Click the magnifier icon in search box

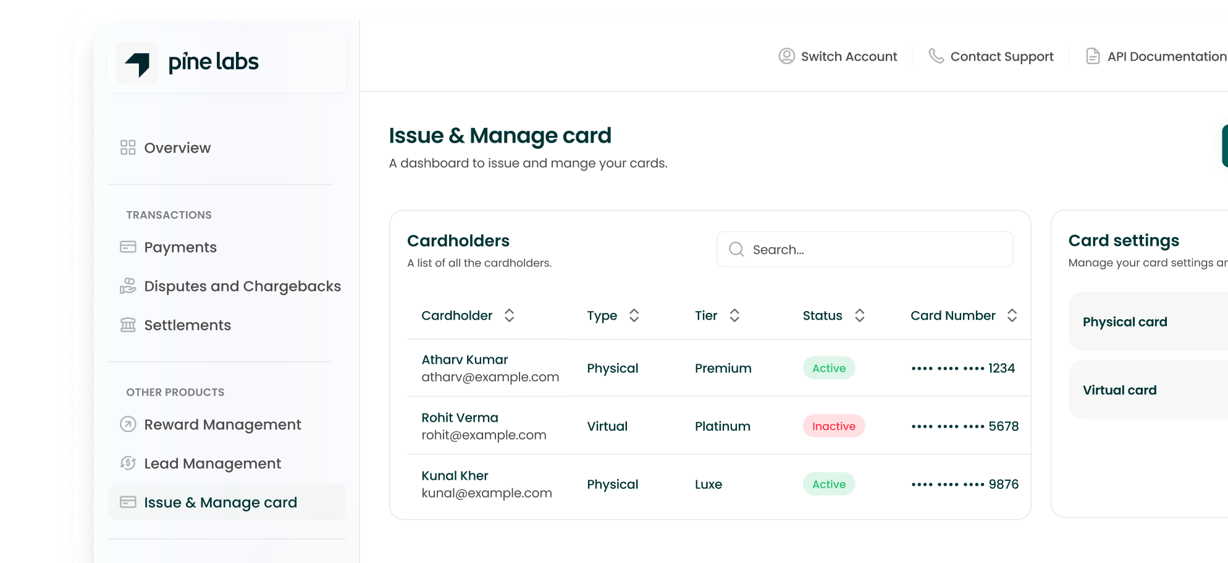[736, 249]
